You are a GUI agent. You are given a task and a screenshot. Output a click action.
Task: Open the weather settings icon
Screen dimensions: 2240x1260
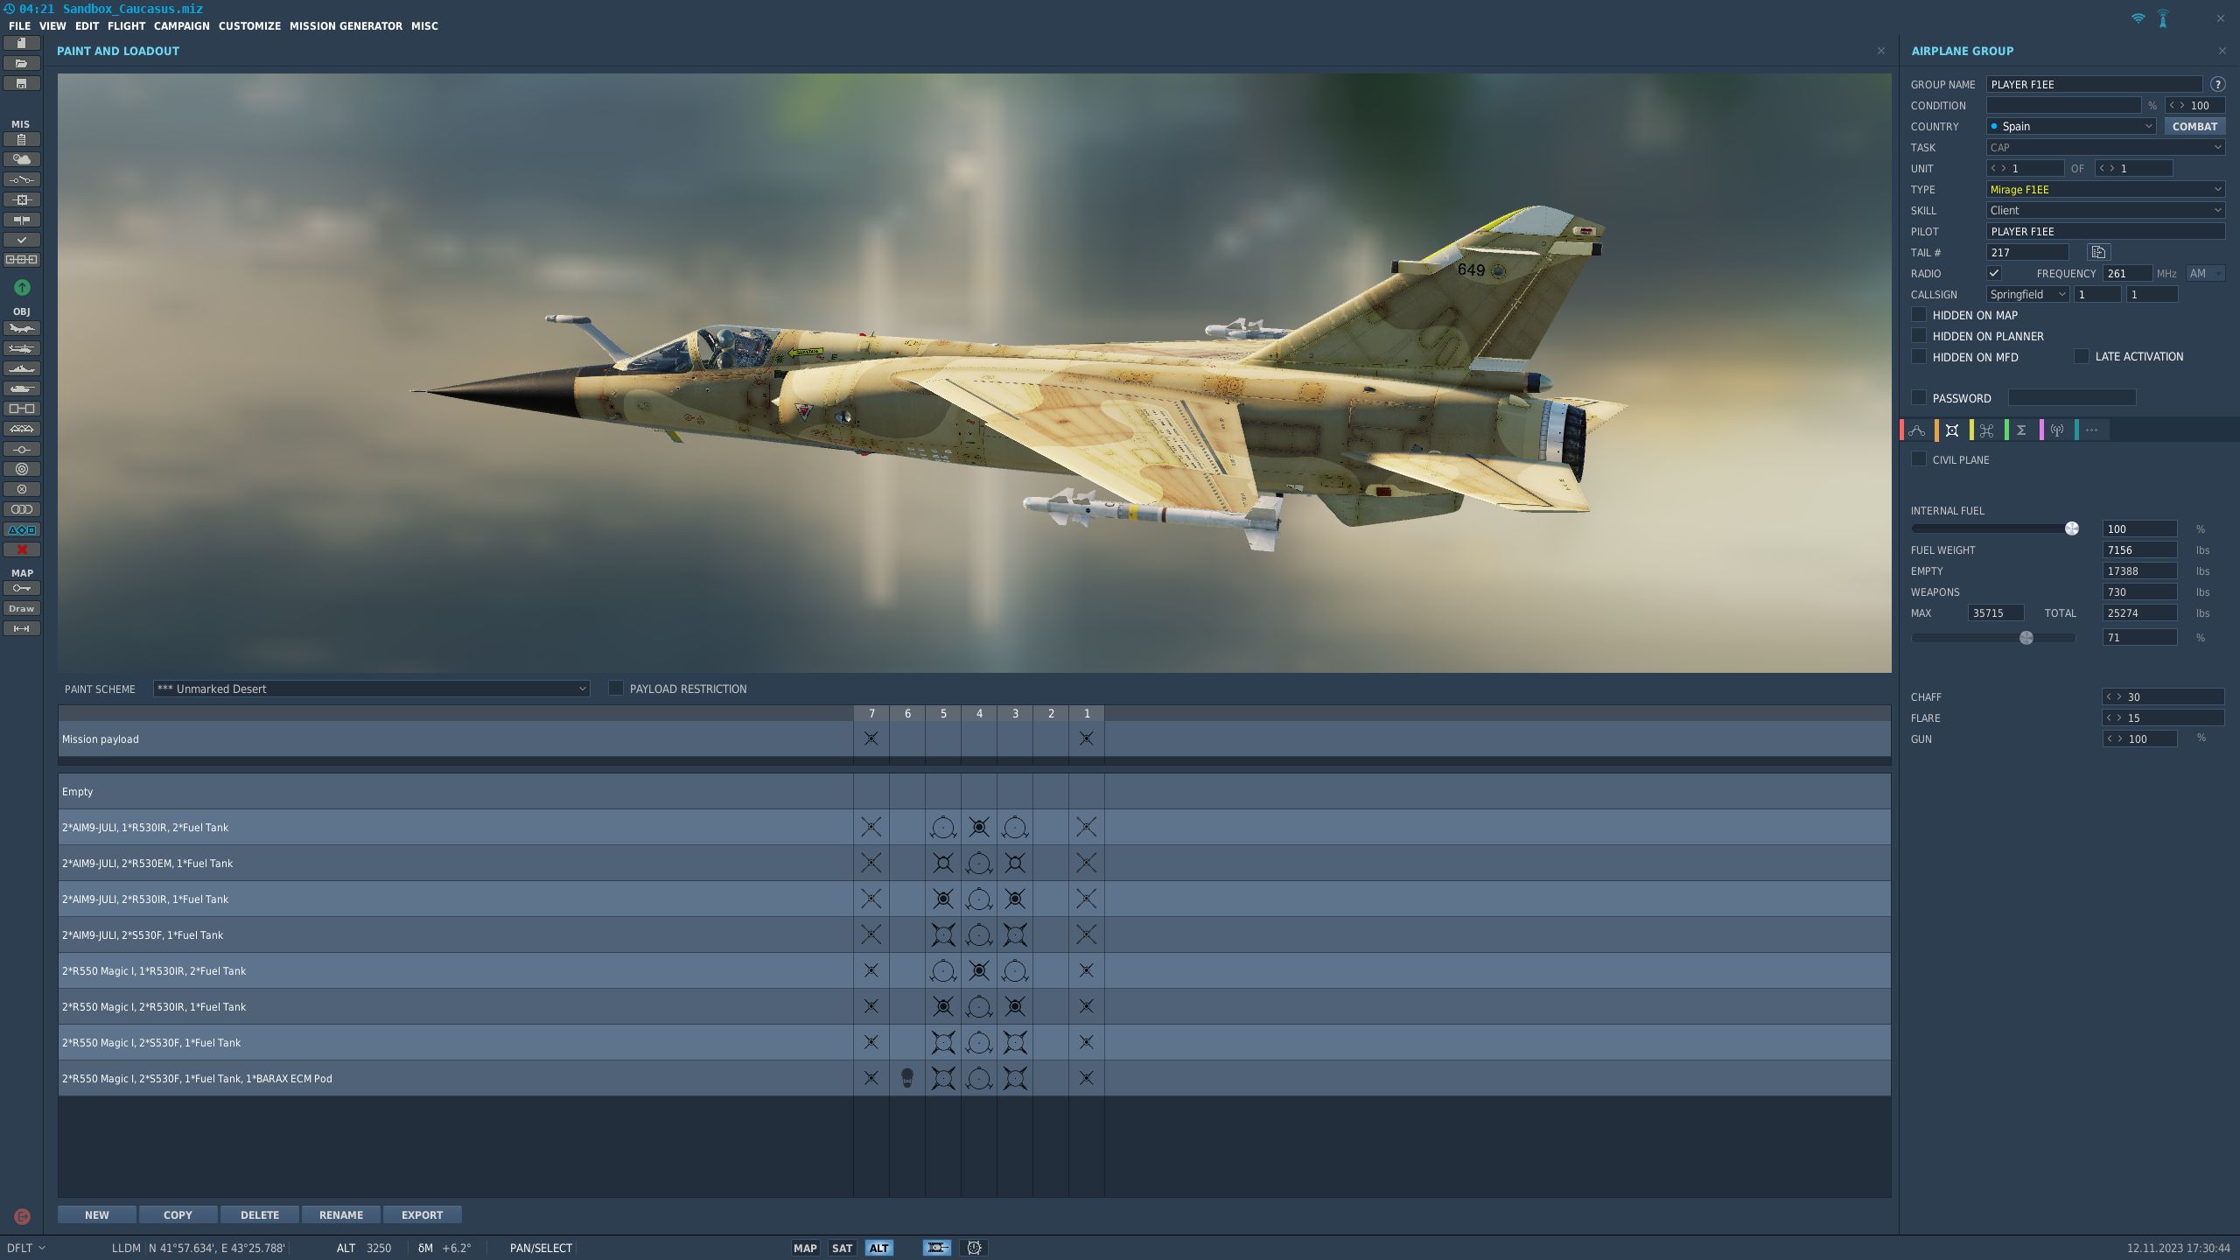click(x=22, y=159)
